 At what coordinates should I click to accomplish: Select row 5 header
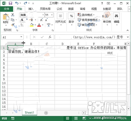pos(4,64)
